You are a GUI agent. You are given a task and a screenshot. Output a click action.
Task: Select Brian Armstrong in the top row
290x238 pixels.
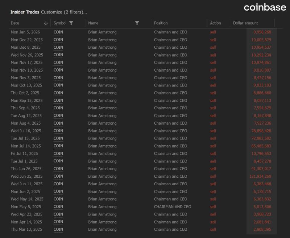pos(102,32)
